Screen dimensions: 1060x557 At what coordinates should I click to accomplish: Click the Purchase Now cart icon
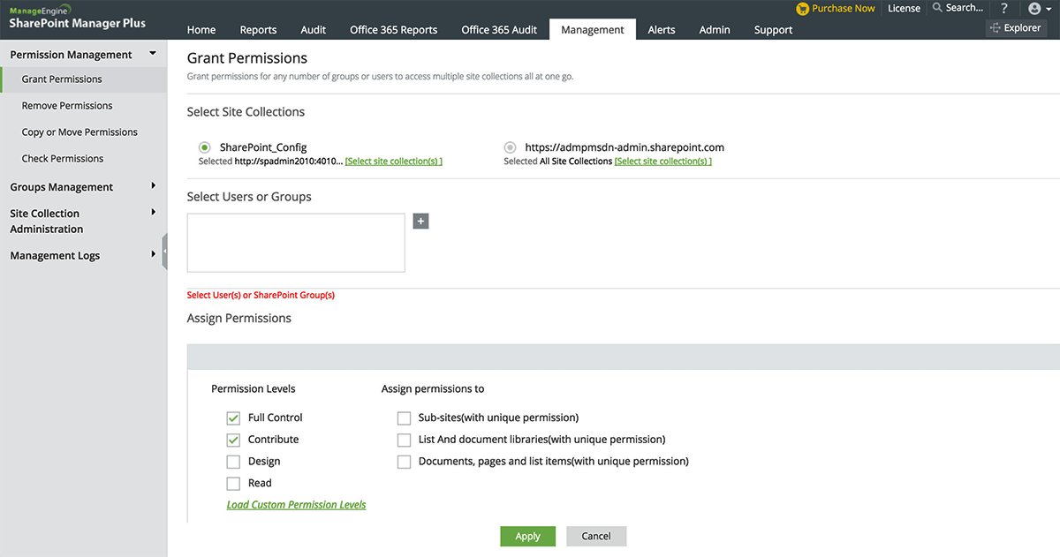pos(802,9)
